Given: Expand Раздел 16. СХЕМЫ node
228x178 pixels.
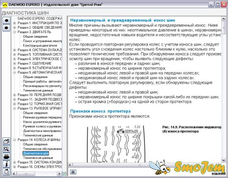Looking at the screenshot, I should (15, 167).
